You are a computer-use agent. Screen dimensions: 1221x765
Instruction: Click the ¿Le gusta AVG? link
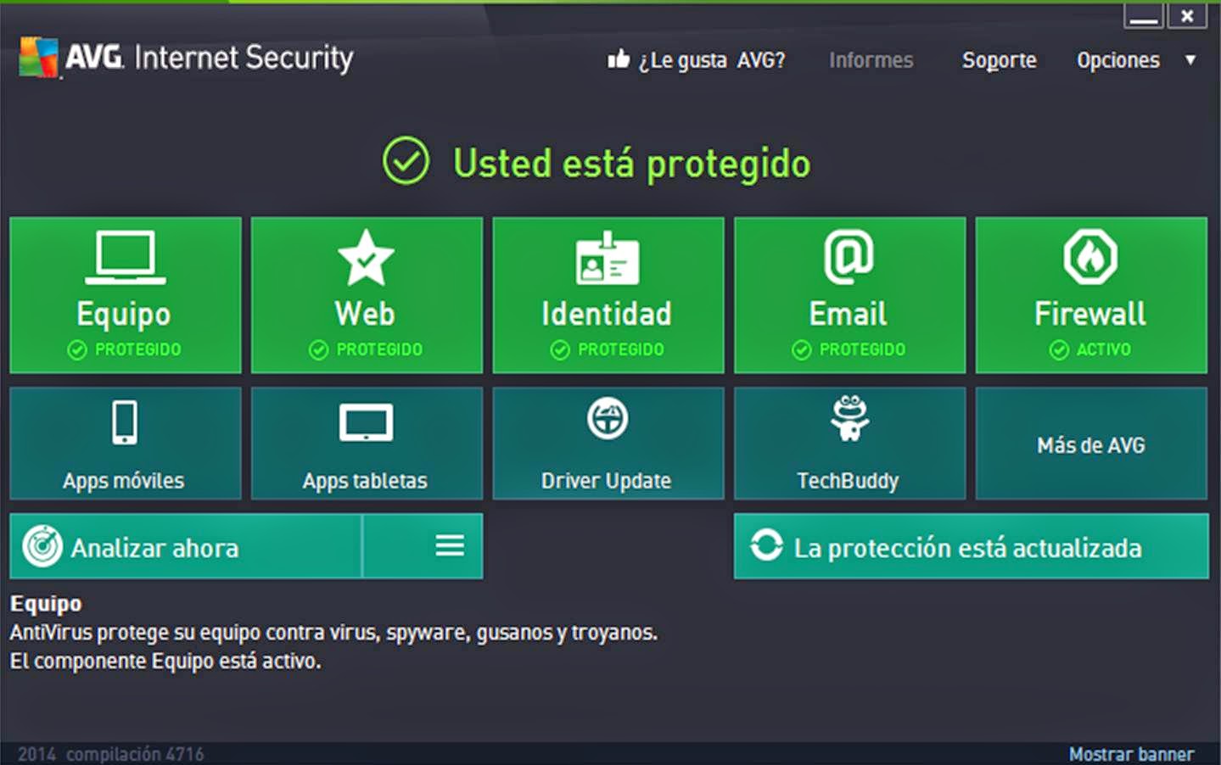(712, 60)
